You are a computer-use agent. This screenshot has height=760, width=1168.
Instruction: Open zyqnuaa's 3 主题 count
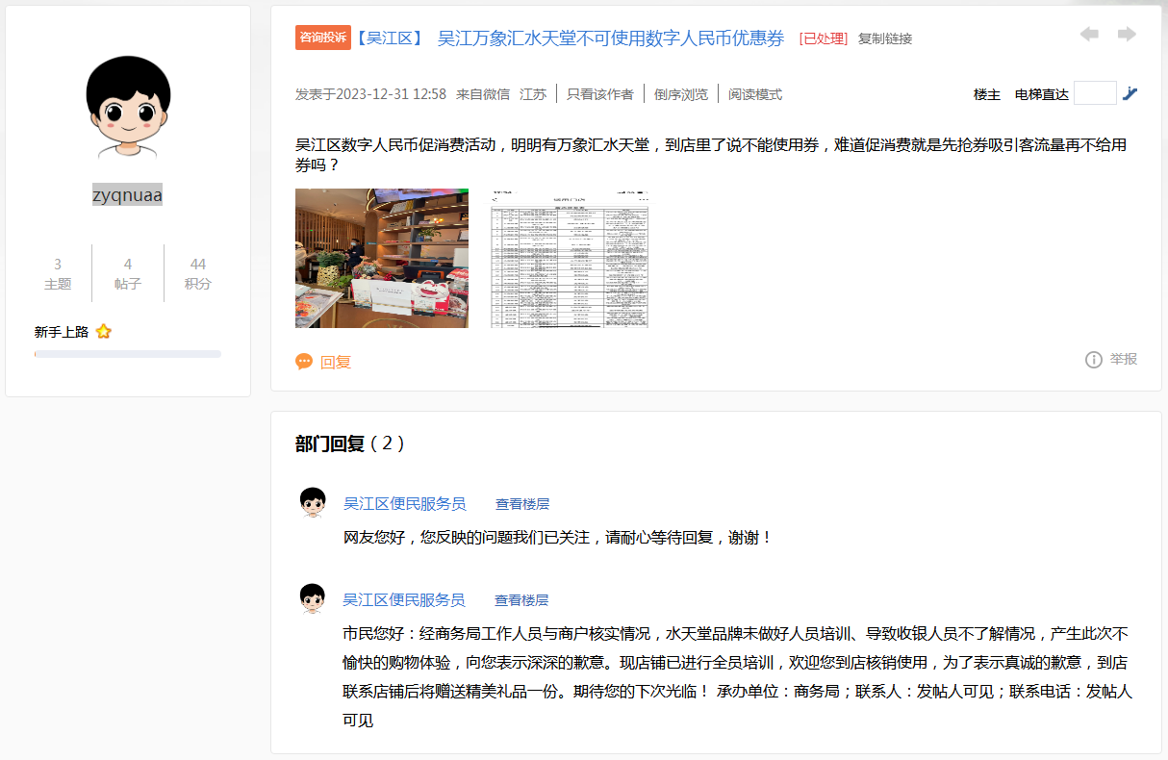click(x=58, y=273)
